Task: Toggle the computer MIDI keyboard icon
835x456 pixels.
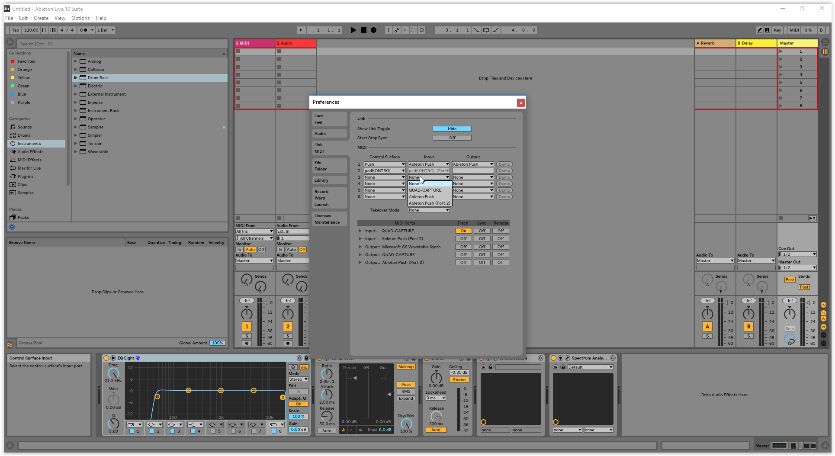Action: pos(768,30)
